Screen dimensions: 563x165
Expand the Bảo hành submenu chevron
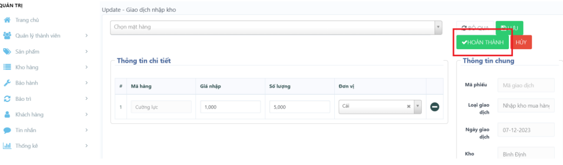click(86, 83)
